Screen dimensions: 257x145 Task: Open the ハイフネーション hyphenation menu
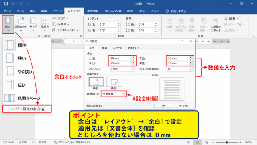[x=65, y=30]
